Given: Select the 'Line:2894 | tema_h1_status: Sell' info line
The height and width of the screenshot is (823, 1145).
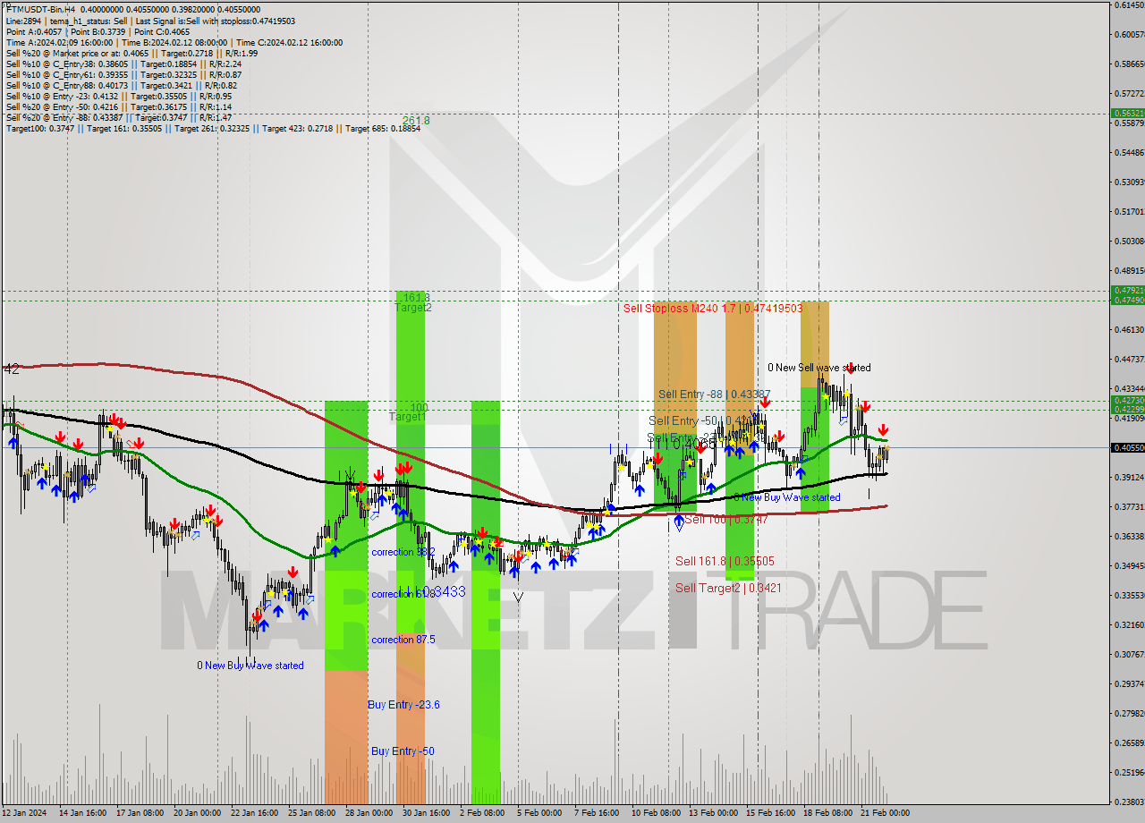Looking at the screenshot, I should 150,21.
